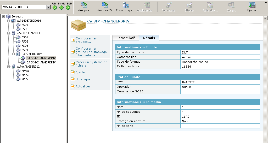The width and height of the screenshot is (268, 143).
Task: Click the Créer un système toolbar icon
Action: pyautogui.click(x=126, y=5)
